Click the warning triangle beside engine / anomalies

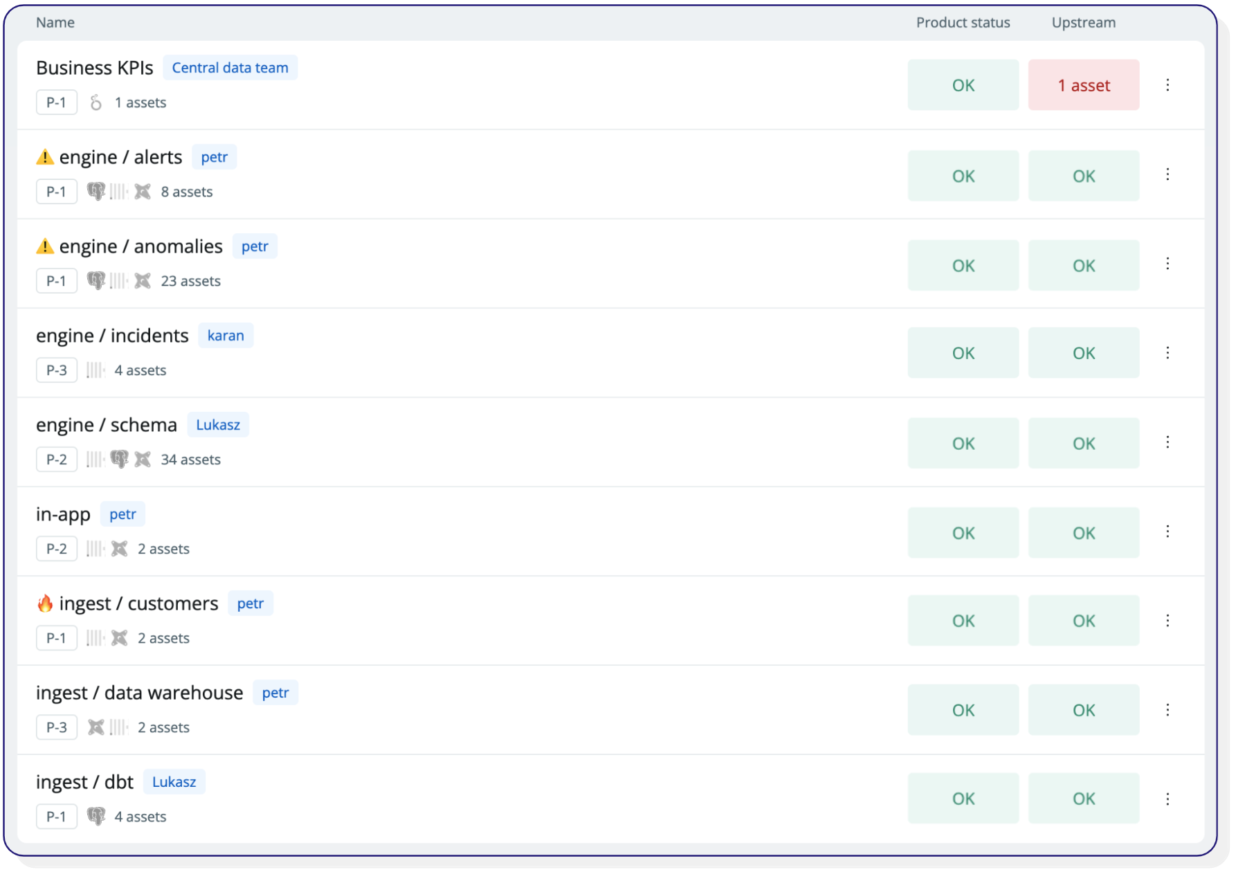[45, 246]
